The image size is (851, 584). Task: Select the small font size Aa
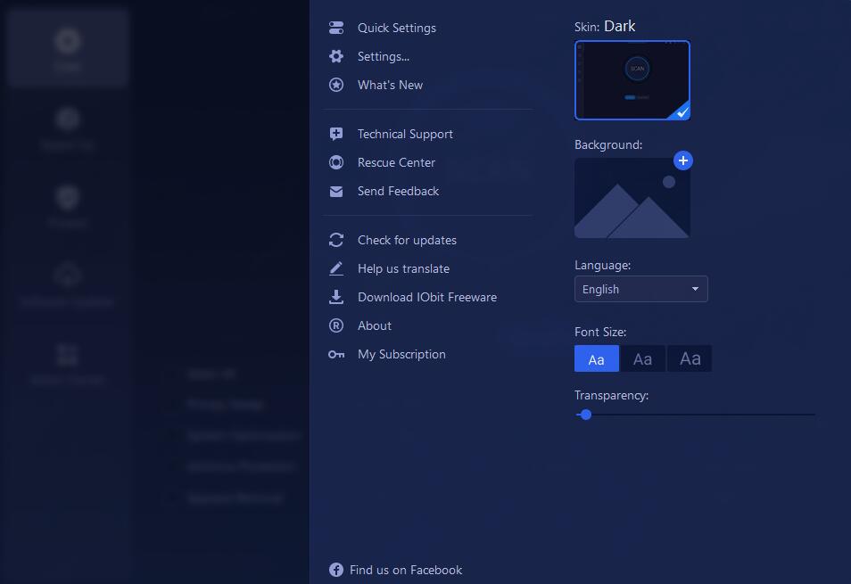click(597, 358)
